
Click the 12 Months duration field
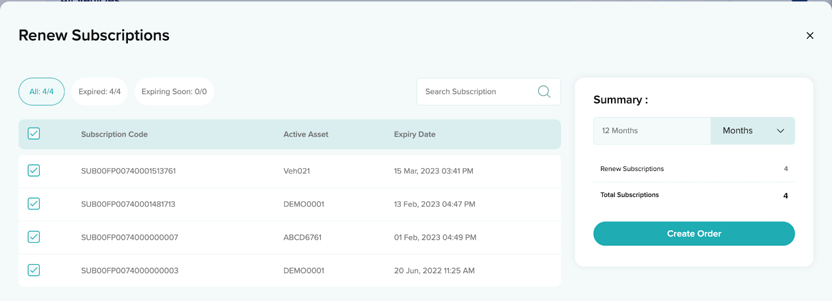pyautogui.click(x=652, y=130)
